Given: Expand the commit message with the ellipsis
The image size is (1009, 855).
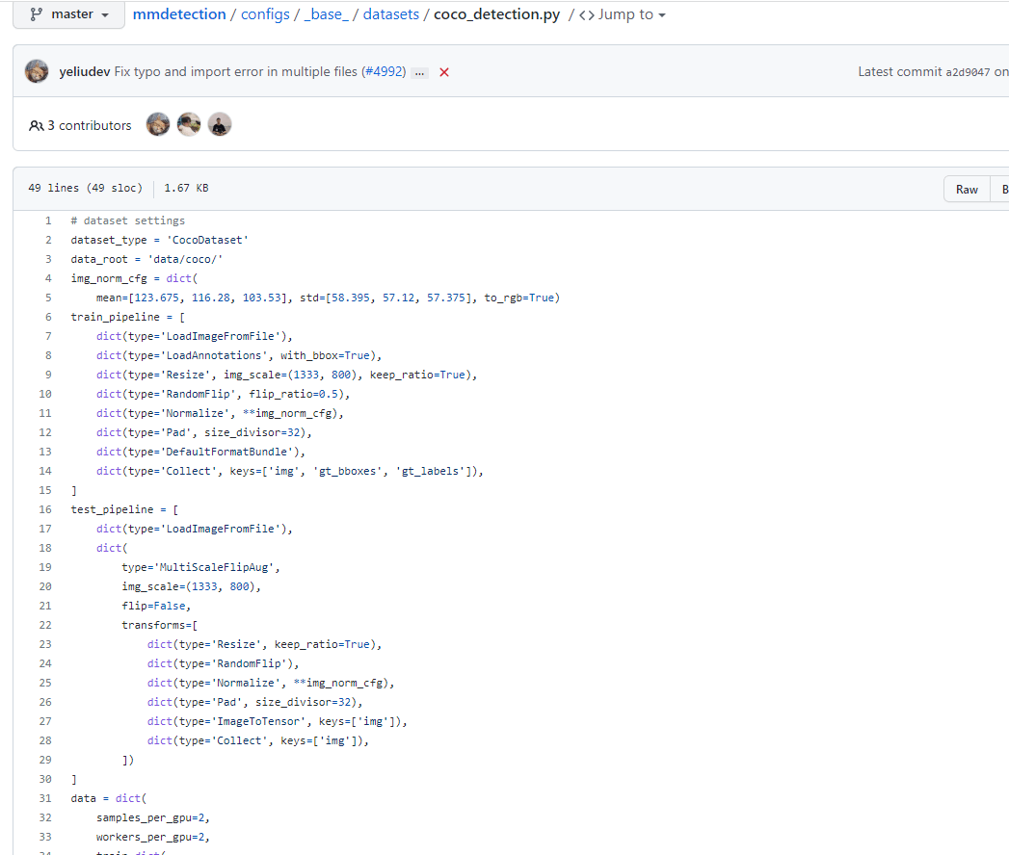Looking at the screenshot, I should click(x=420, y=71).
